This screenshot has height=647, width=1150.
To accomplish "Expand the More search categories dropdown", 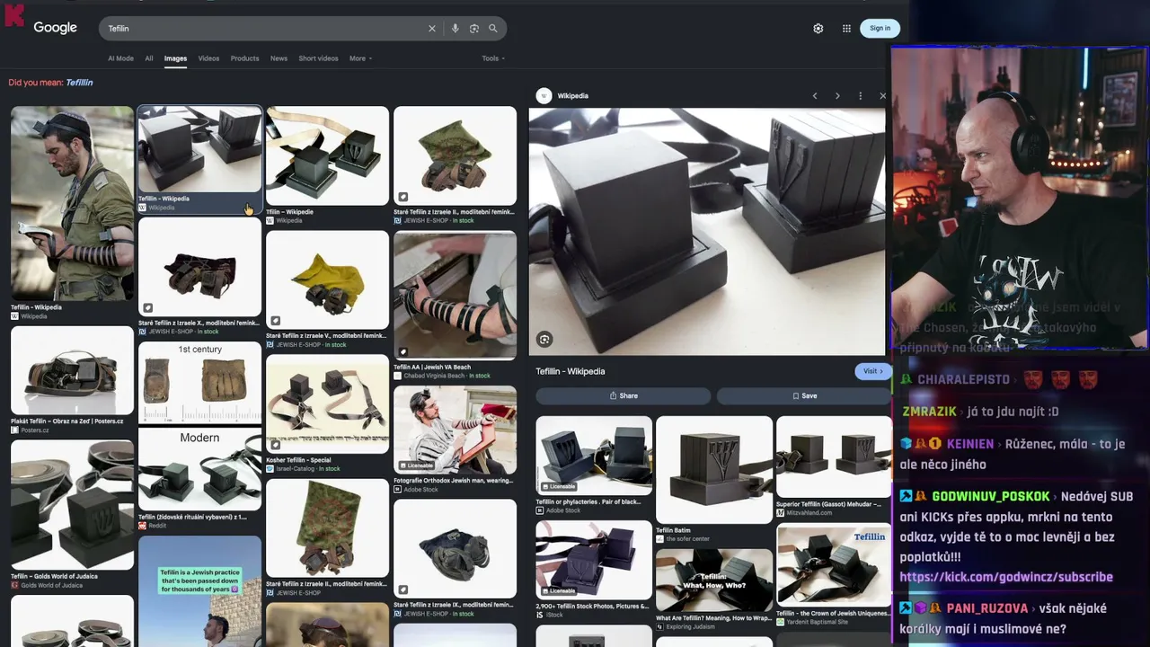I will (x=360, y=58).
